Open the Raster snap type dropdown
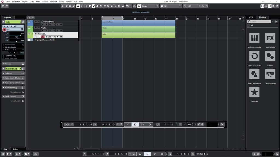The image size is (280, 157). click(150, 6)
